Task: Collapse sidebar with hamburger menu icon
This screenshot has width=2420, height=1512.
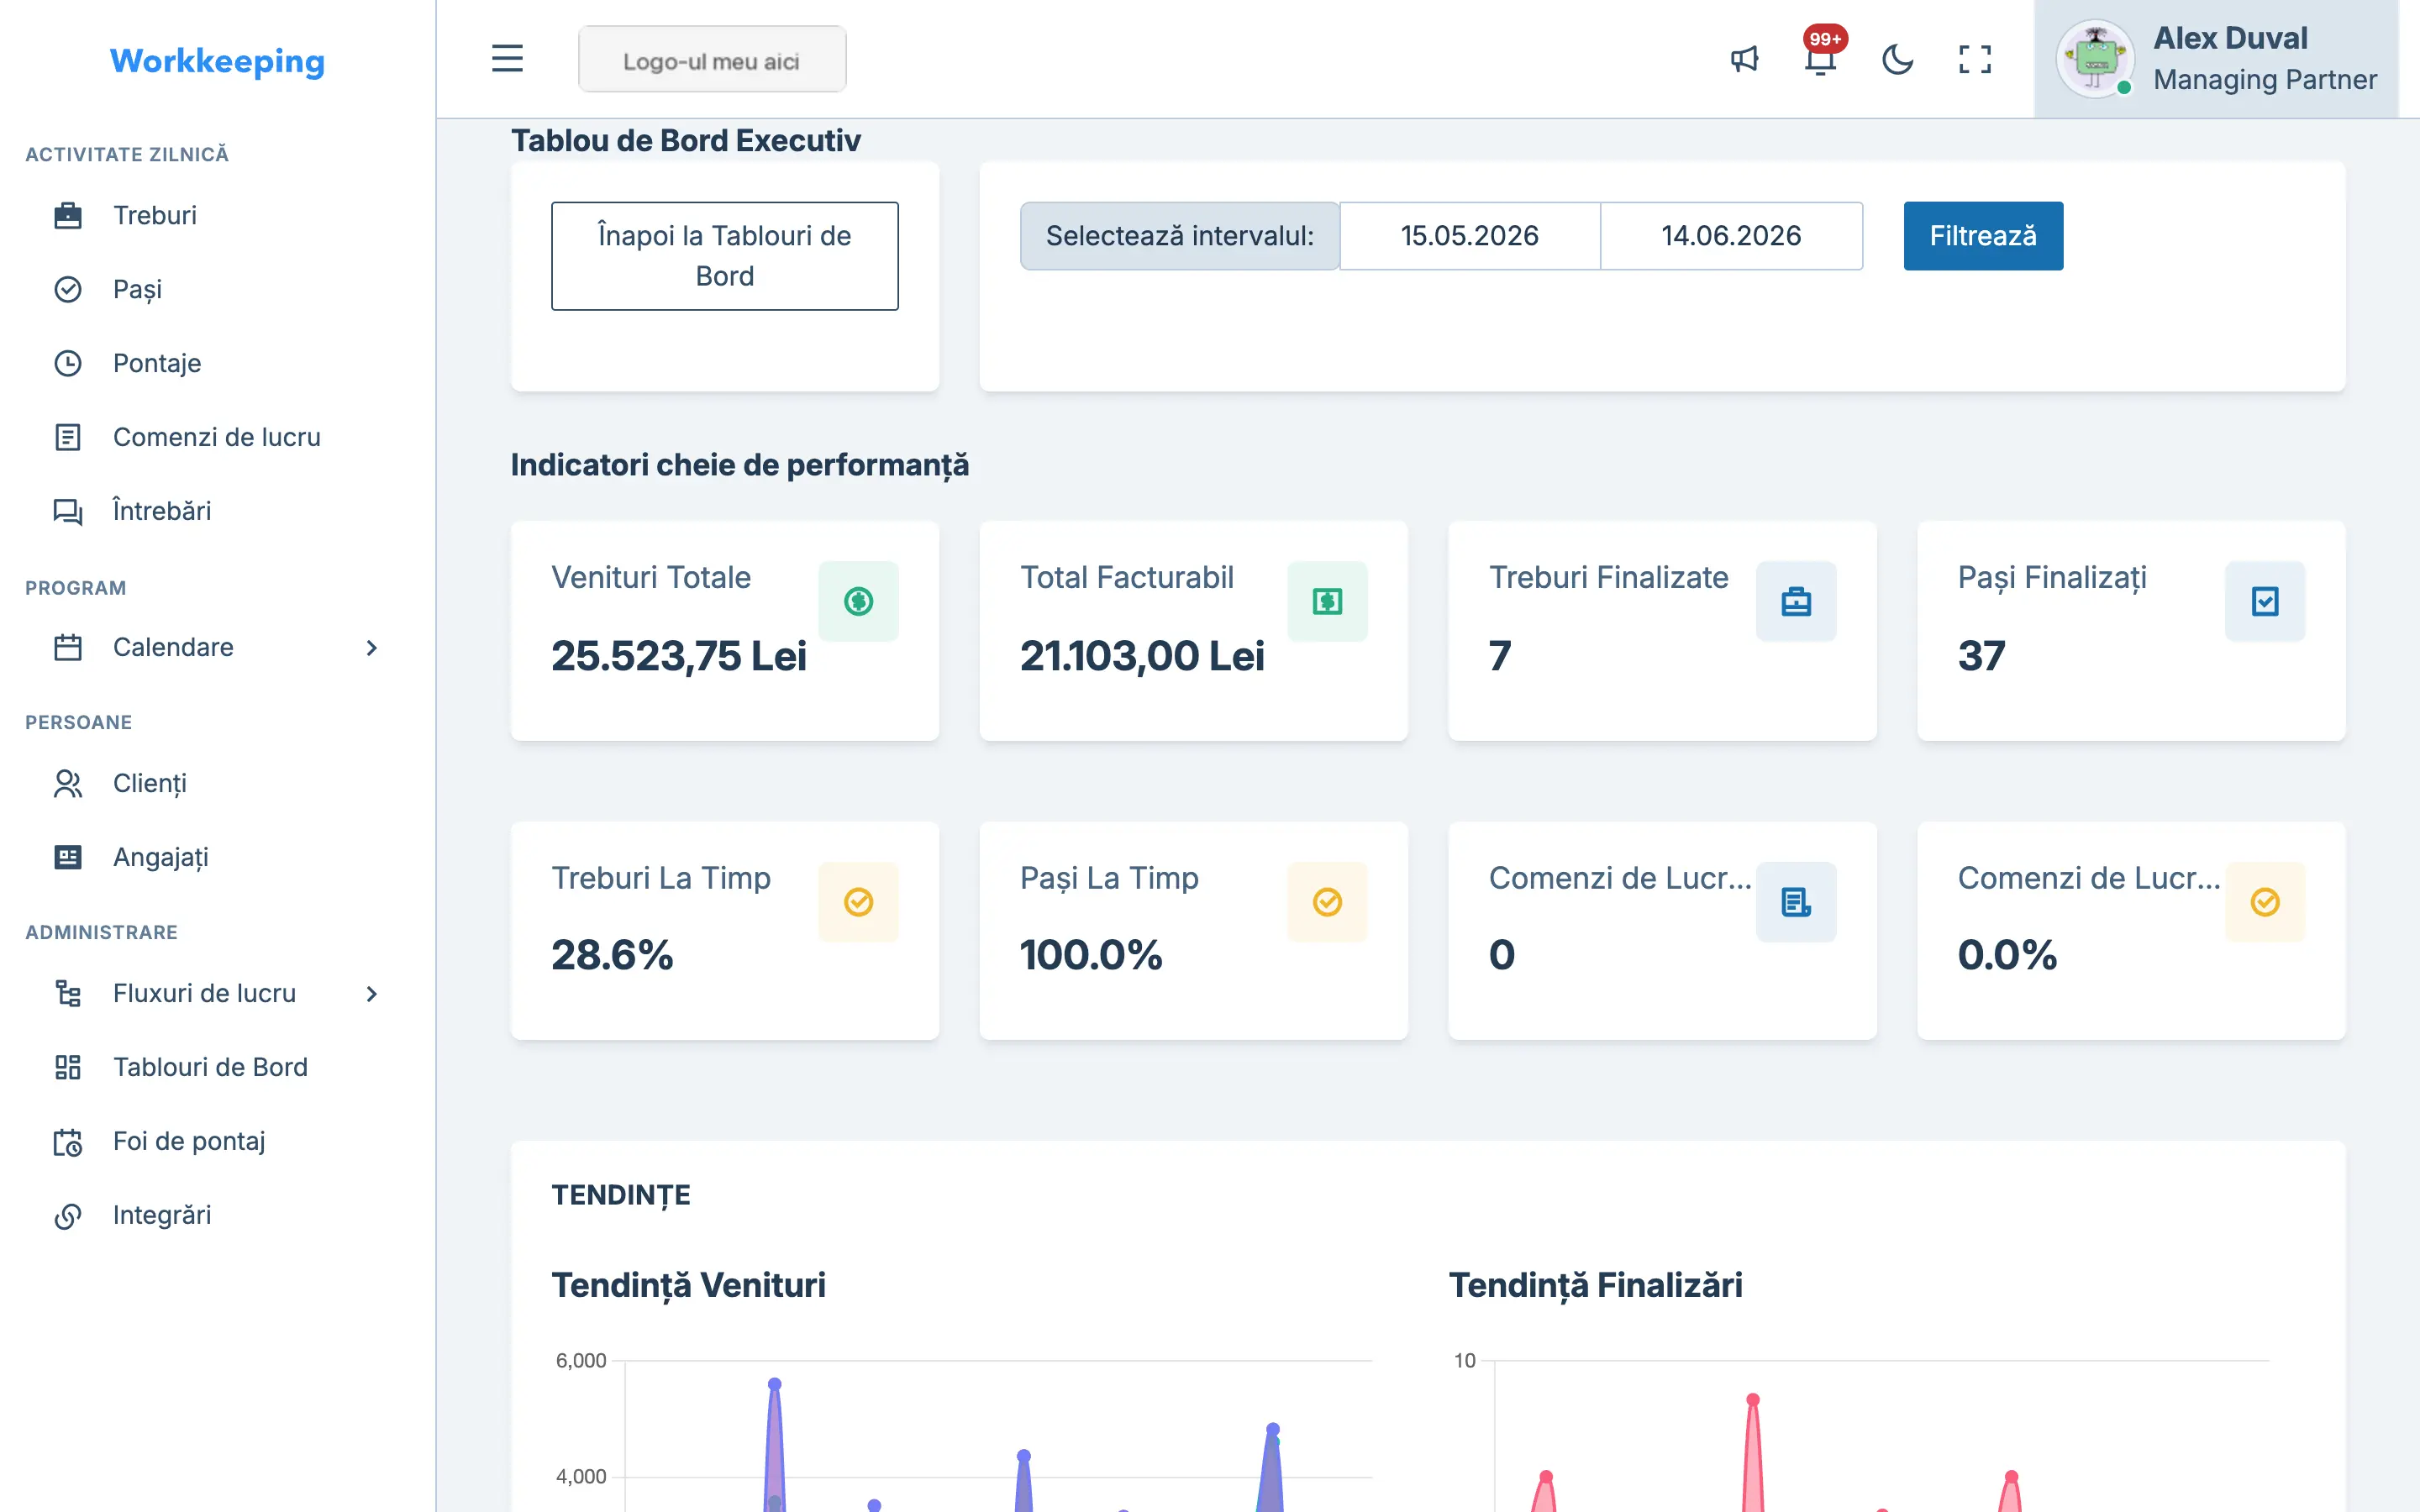Action: (x=507, y=59)
